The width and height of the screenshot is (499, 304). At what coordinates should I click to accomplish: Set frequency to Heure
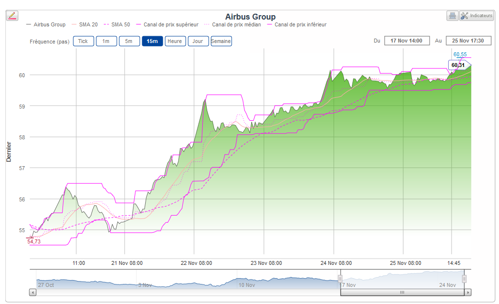click(174, 41)
